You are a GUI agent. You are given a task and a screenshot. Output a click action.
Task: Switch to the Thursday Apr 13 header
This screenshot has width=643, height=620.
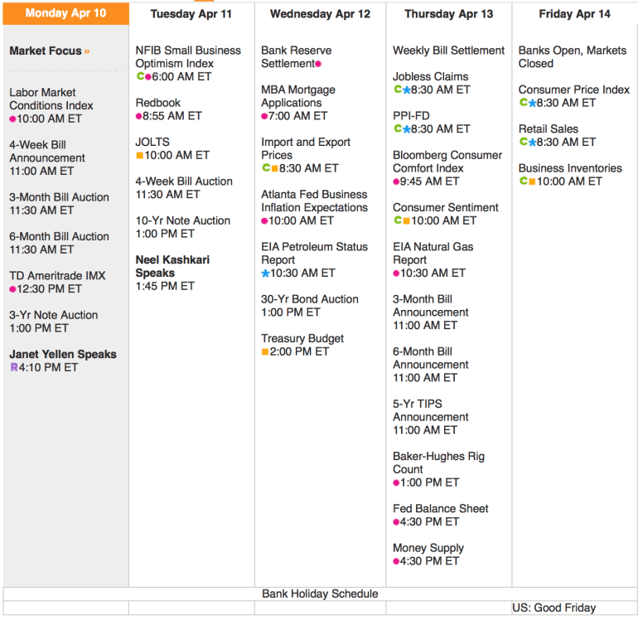pyautogui.click(x=448, y=14)
